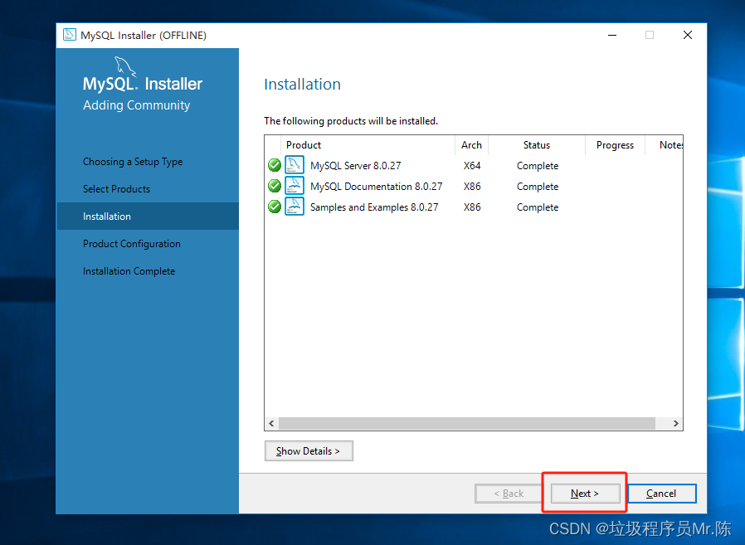
Task: Click the Cancel button
Action: point(661,494)
